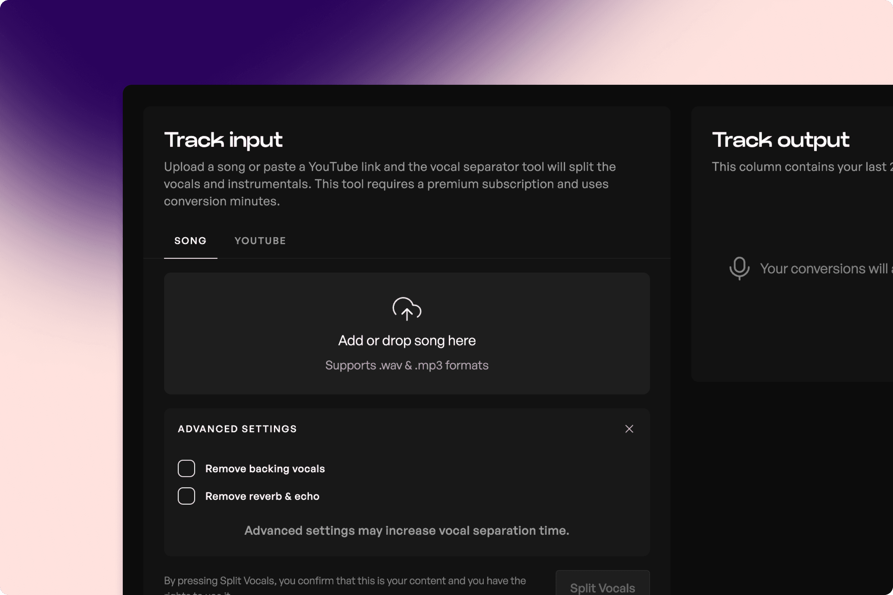Open the YOUTUBE tab

[260, 241]
